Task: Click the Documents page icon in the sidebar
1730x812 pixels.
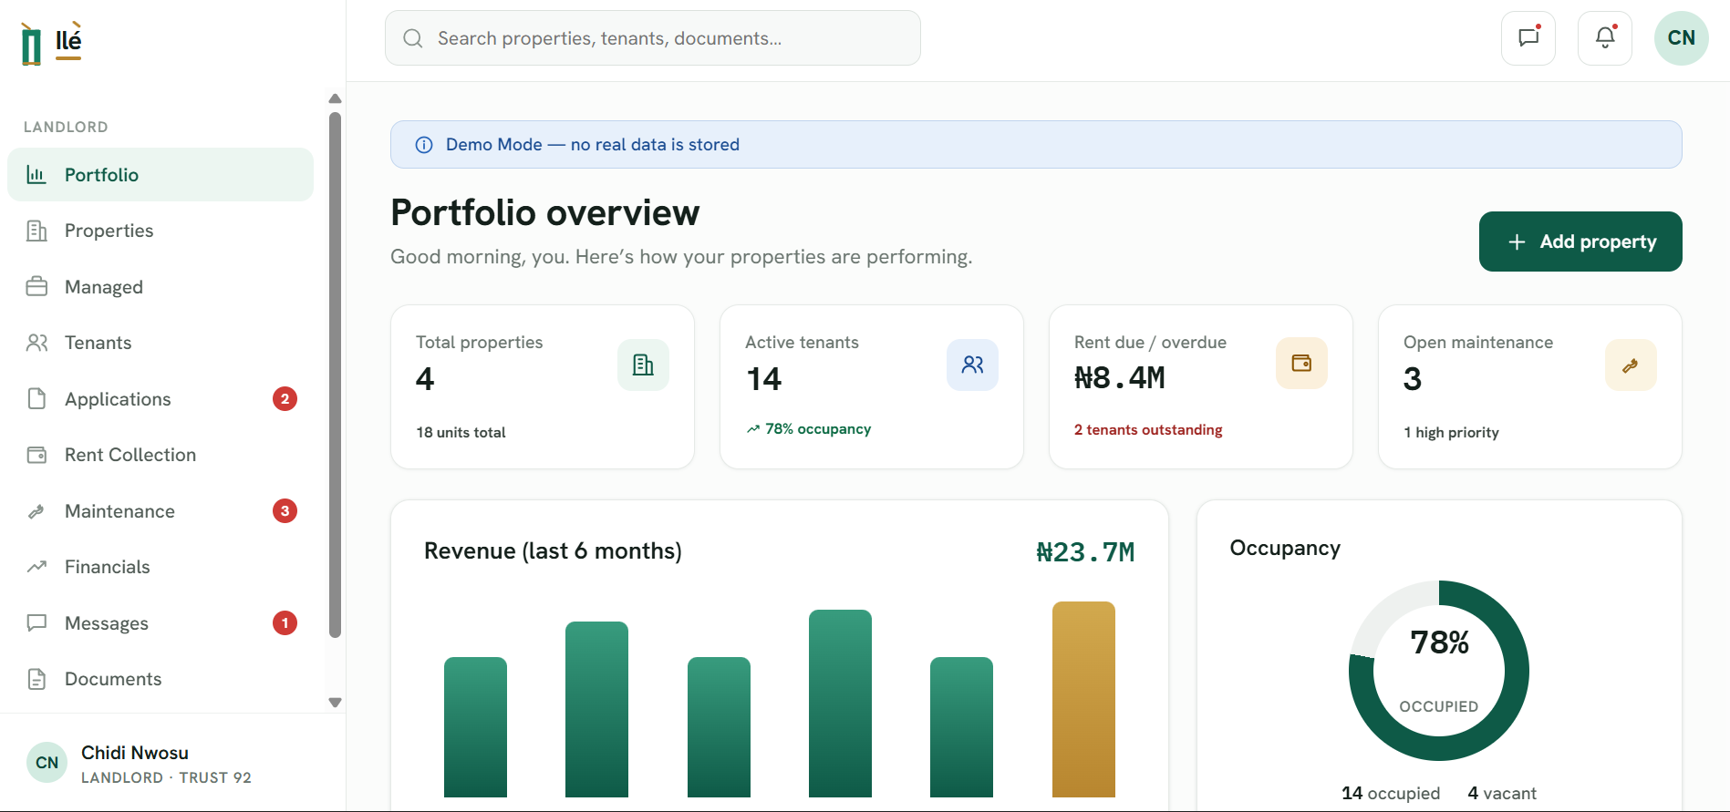Action: pyautogui.click(x=36, y=679)
